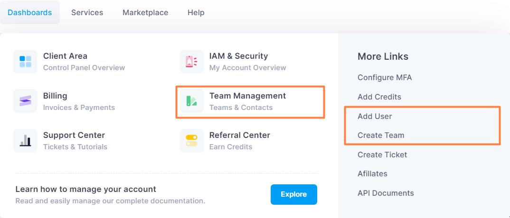This screenshot has height=218, width=510.
Task: Click the 'Learn how to manage your account' heading
Action: coord(86,189)
